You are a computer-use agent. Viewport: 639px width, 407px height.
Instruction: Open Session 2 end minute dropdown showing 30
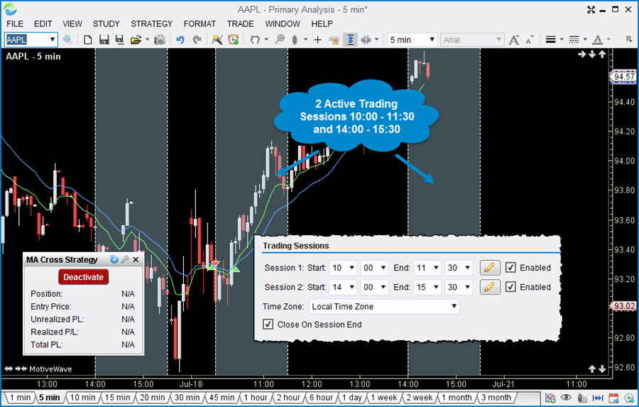click(x=459, y=287)
